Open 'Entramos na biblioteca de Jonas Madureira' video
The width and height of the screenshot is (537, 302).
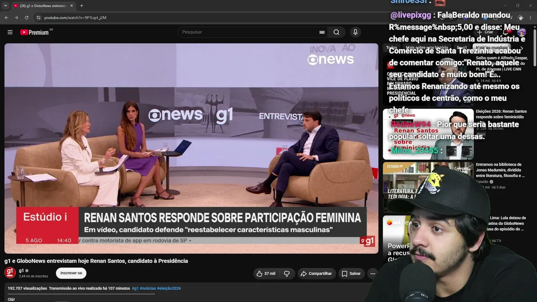500,170
